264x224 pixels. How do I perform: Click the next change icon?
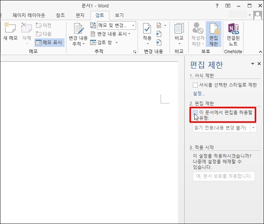159,42
